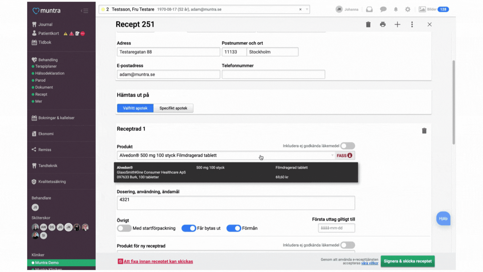Open the Tidbok calendar icon

34,42
